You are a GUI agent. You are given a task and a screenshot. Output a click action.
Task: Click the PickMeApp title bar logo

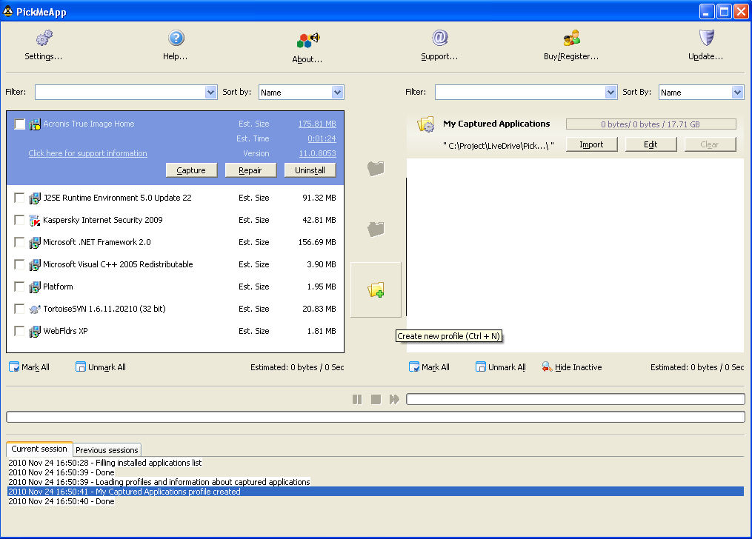pos(7,12)
